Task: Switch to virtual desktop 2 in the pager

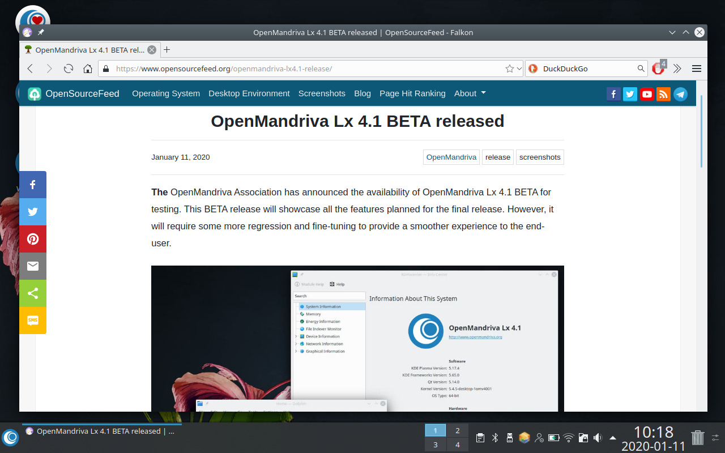Action: [457, 430]
